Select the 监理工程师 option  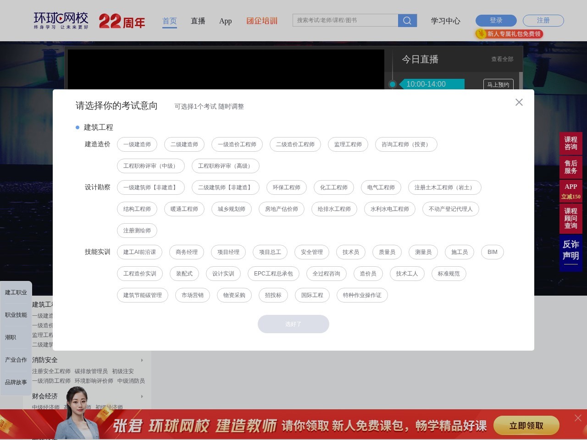(348, 144)
